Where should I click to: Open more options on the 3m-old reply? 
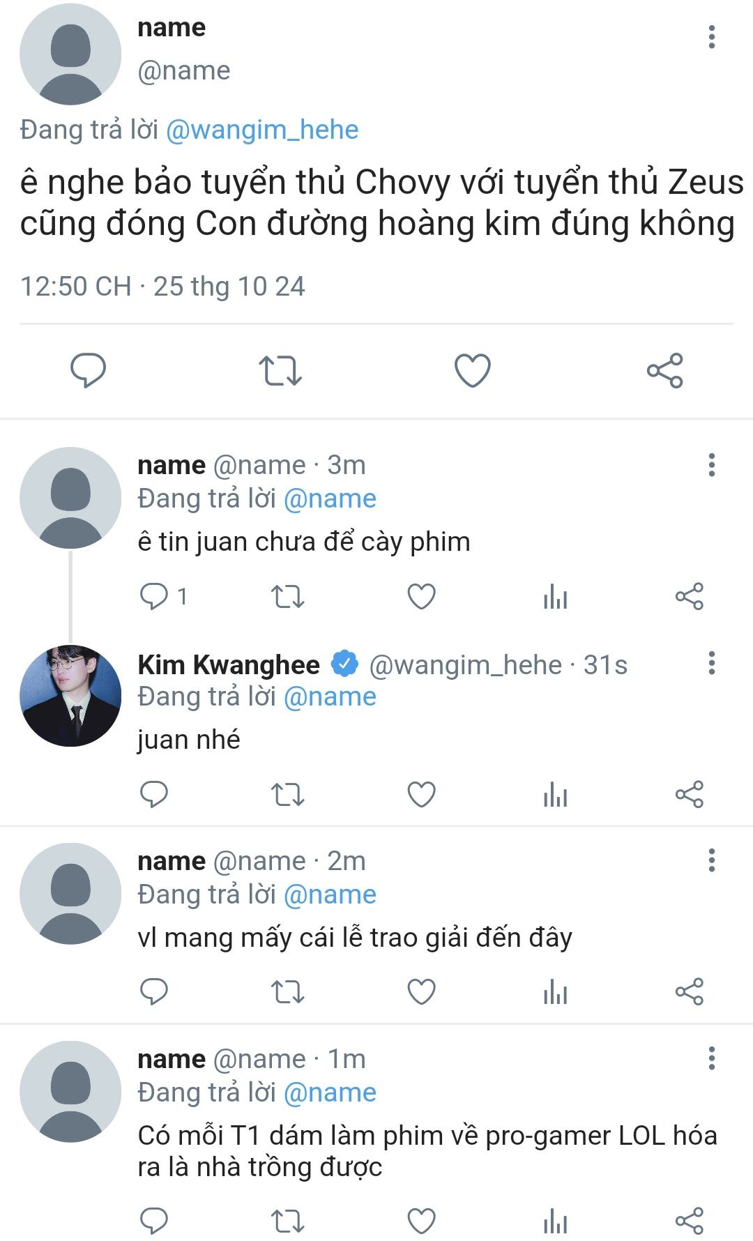click(711, 465)
